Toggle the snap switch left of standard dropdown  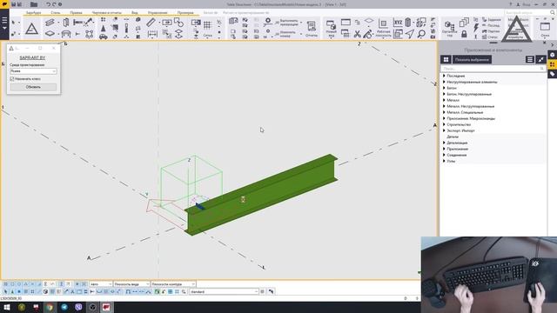(x=184, y=292)
